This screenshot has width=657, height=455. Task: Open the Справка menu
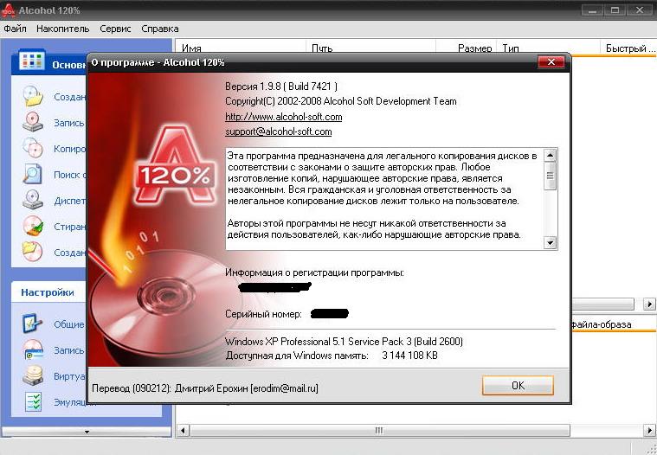(159, 29)
